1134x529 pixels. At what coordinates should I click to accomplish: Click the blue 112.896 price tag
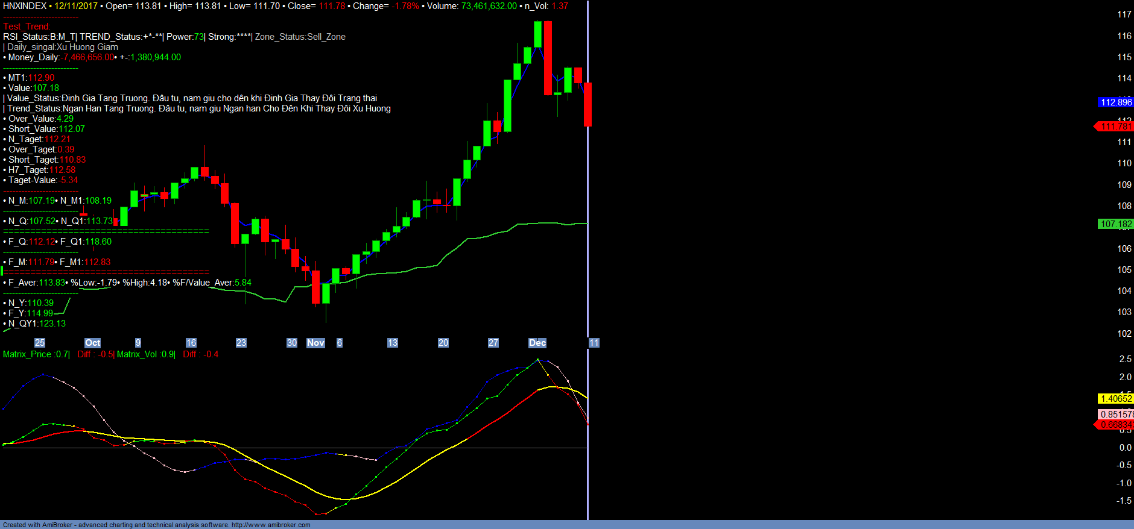click(x=1115, y=102)
